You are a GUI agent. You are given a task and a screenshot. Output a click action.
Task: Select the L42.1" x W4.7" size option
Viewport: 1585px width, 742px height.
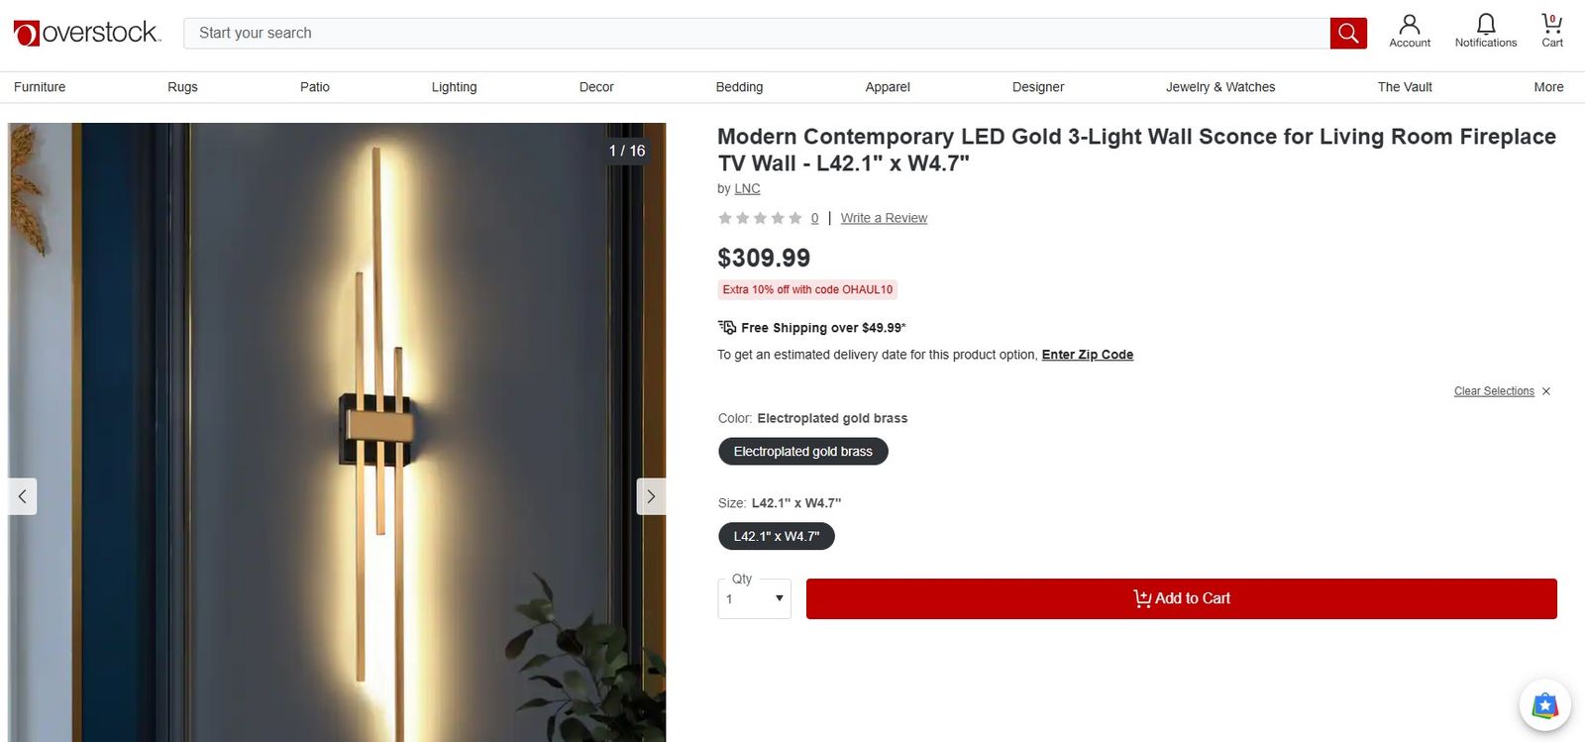776,536
